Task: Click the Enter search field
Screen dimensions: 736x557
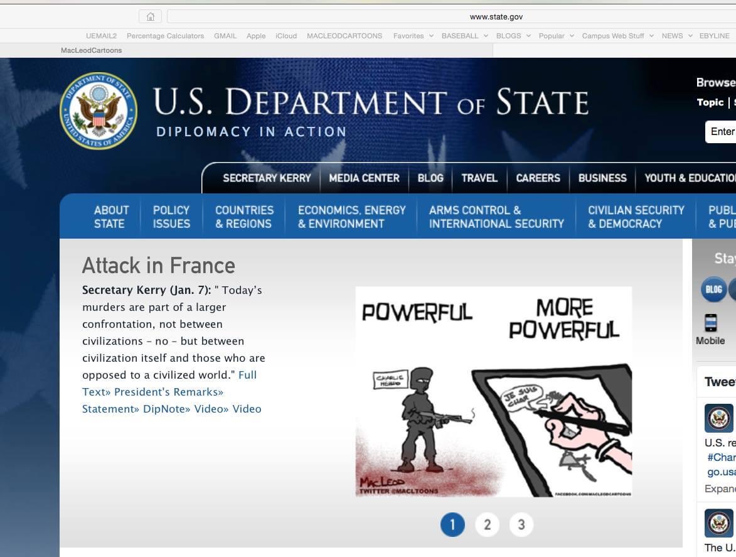Action: [x=721, y=131]
